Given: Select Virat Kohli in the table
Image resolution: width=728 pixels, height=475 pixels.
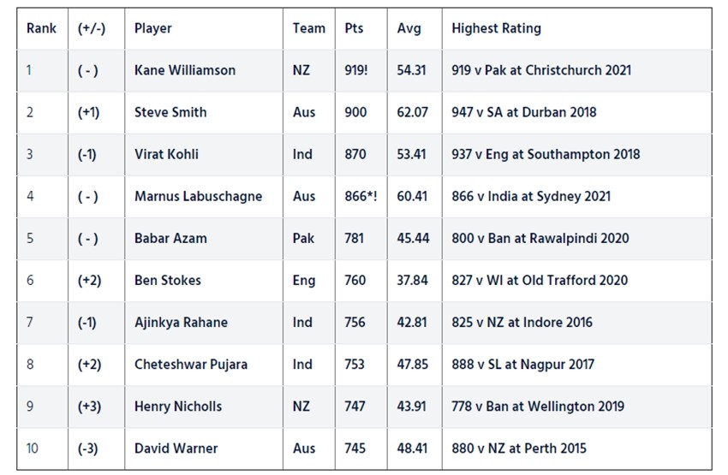Looking at the screenshot, I should 166,154.
